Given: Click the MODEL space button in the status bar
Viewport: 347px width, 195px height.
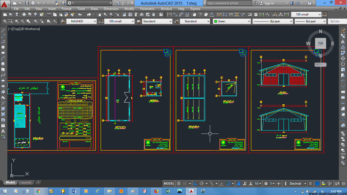Looking at the screenshot, I should click(169, 184).
